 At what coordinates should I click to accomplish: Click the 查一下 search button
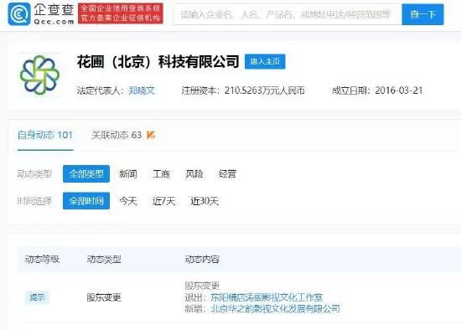[422, 14]
